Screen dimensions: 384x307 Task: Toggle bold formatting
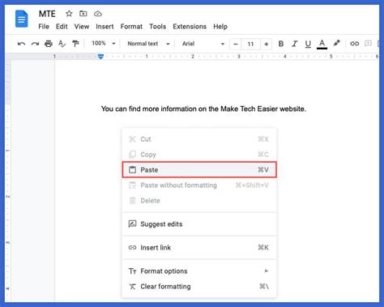point(281,44)
